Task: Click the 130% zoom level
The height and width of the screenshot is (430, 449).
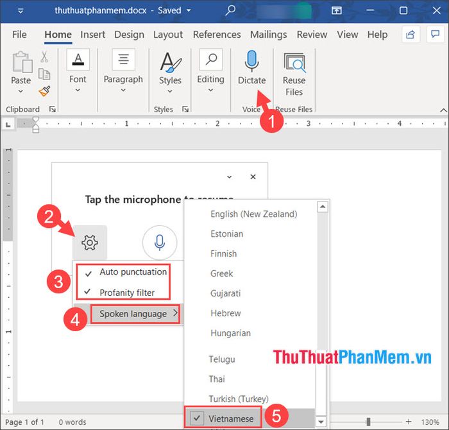Action: pos(430,422)
